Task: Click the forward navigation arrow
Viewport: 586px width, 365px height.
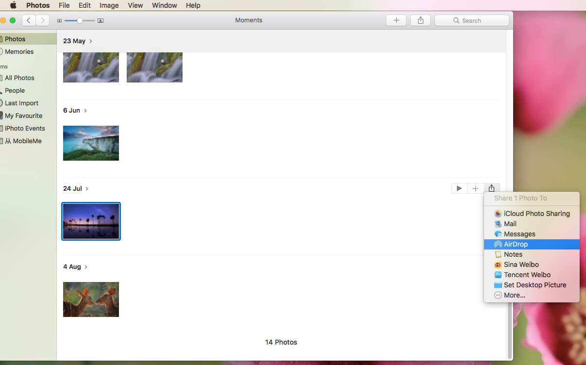Action: coord(43,20)
